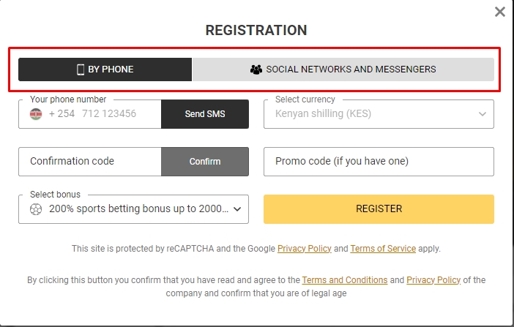Click the Kenya flag country selector
514x327 pixels.
[x=36, y=114]
